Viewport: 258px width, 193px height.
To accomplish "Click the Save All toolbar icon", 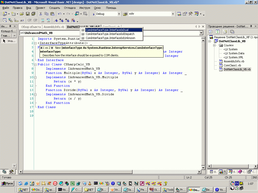I will (33, 14).
